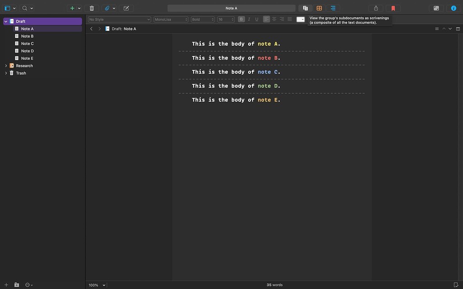Screen dimensions: 463x289
Task: Click the 35 words count
Action: point(274,285)
